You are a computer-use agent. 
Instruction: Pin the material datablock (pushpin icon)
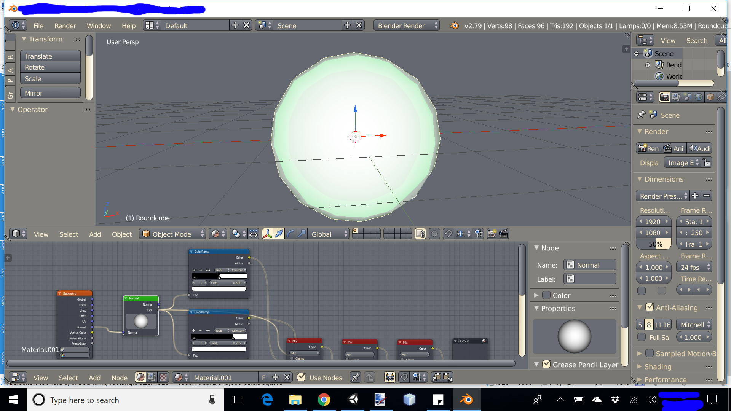(355, 377)
